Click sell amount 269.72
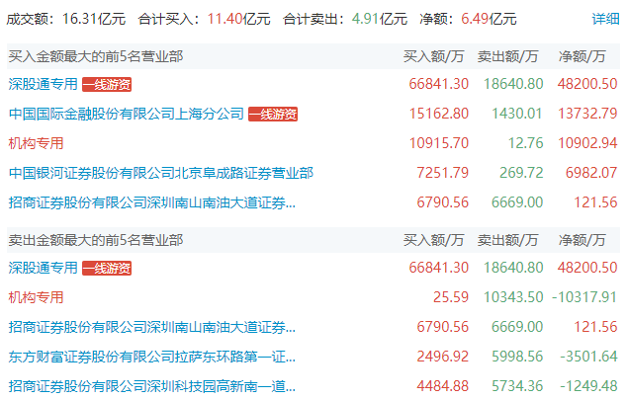 click(x=521, y=173)
